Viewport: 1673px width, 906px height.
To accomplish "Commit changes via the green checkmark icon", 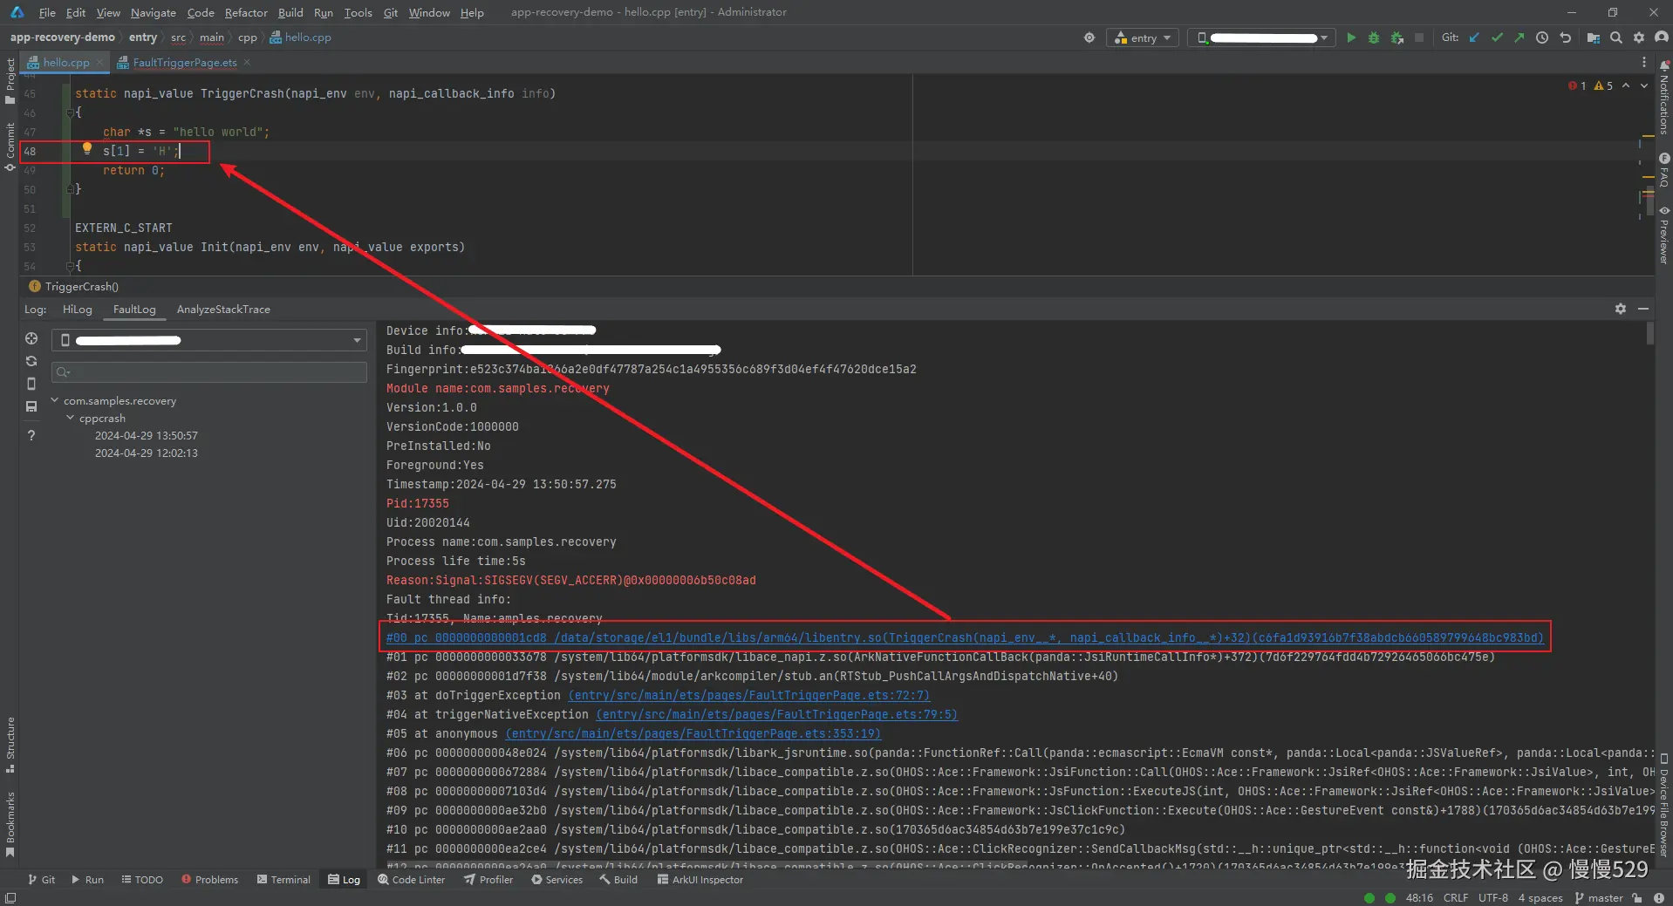I will tap(1498, 37).
